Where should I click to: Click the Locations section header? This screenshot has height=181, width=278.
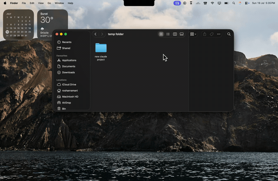(x=61, y=80)
